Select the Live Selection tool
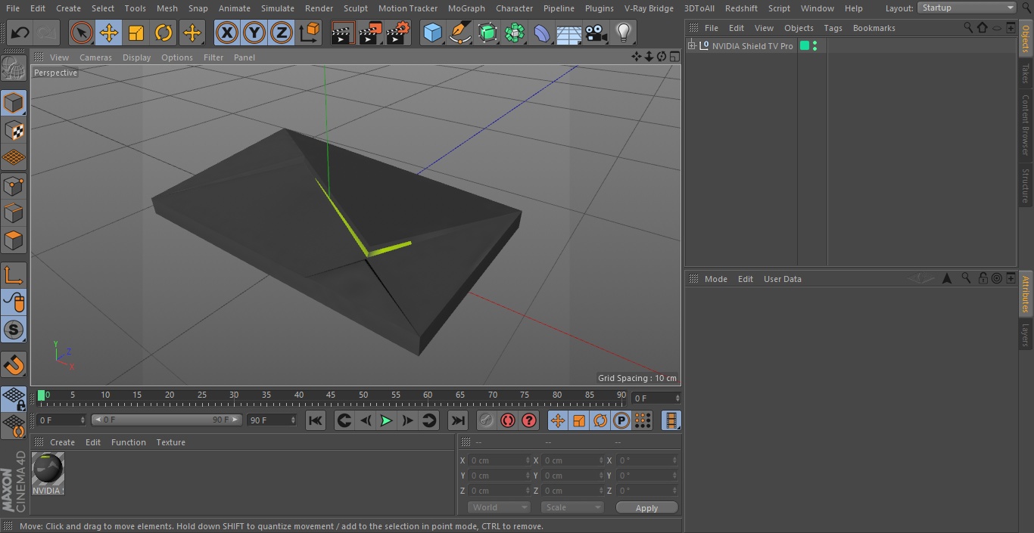This screenshot has width=1034, height=533. (82, 33)
